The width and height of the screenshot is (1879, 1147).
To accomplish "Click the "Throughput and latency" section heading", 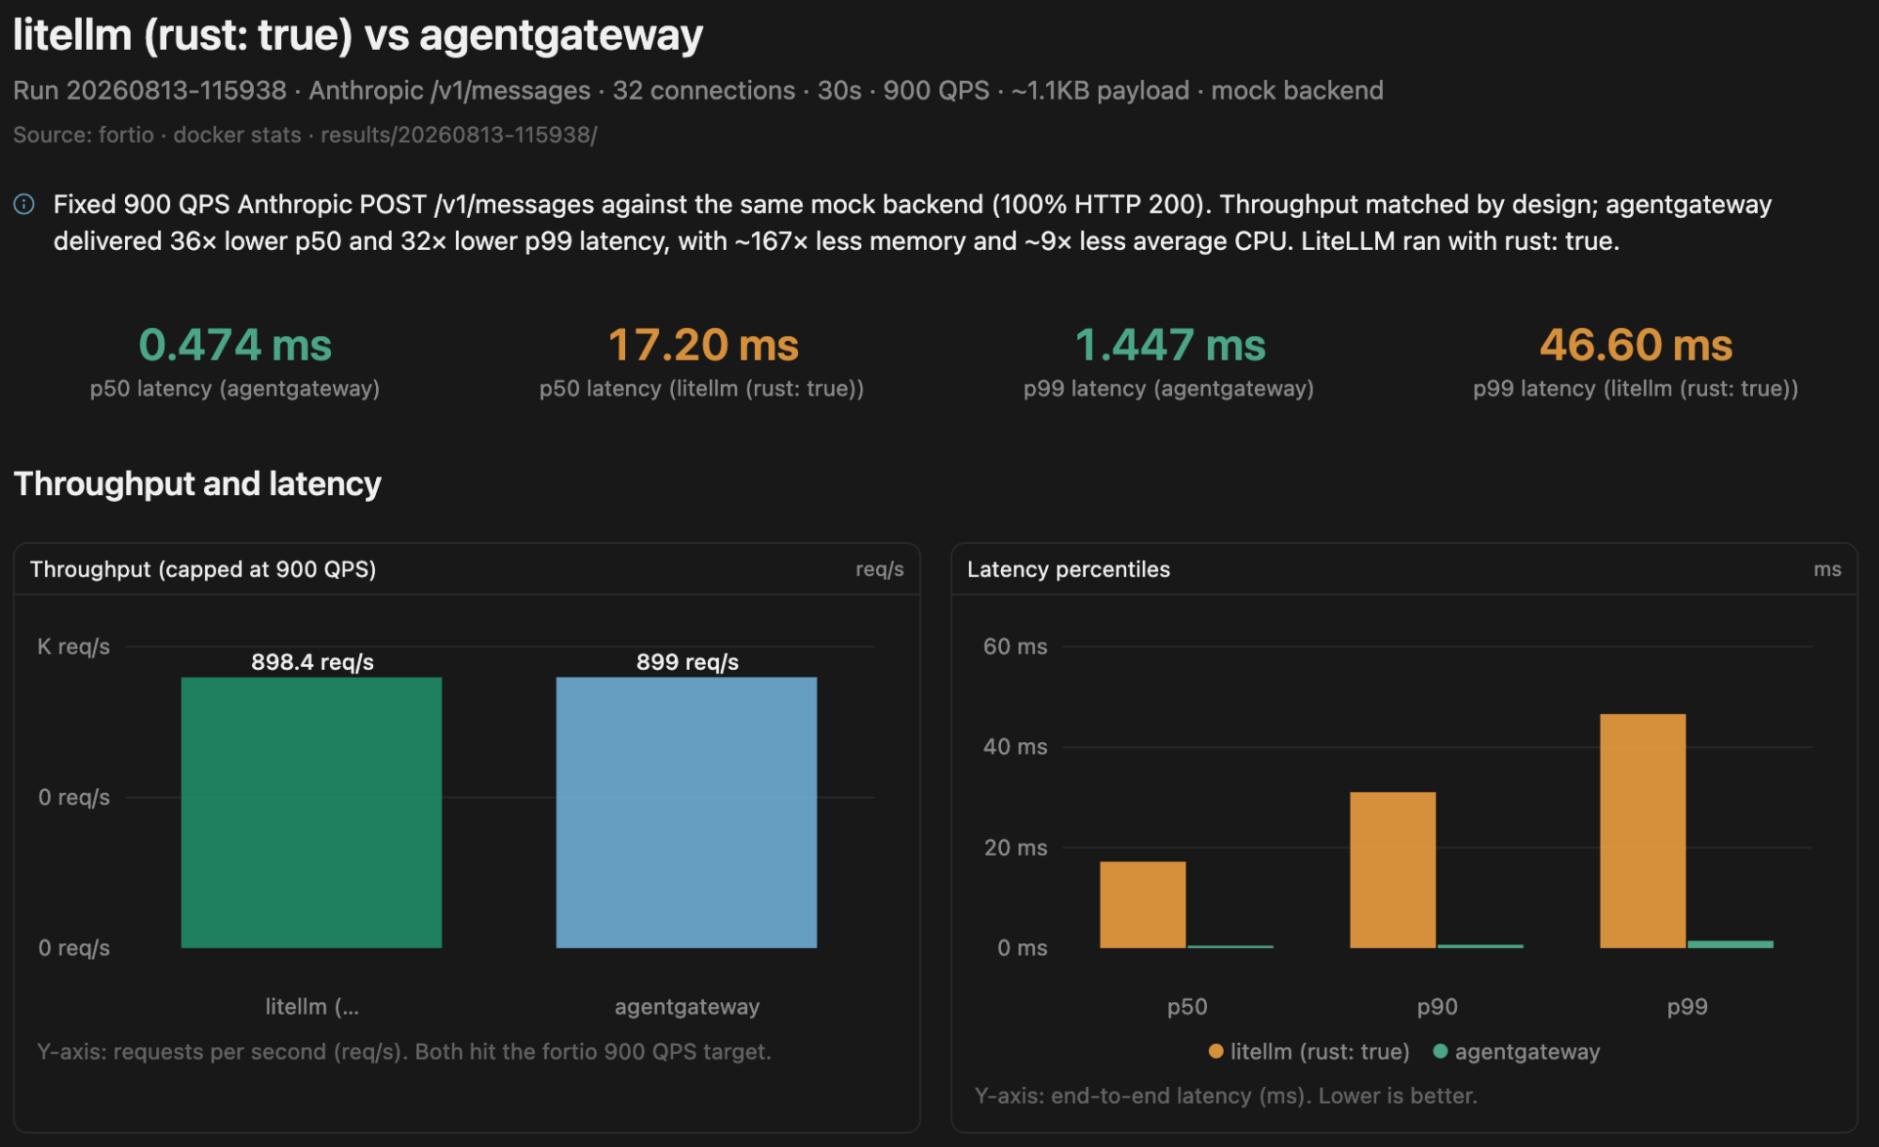I will point(197,484).
